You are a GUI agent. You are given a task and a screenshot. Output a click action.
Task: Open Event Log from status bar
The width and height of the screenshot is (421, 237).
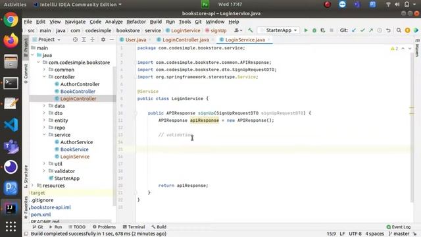click(399, 226)
